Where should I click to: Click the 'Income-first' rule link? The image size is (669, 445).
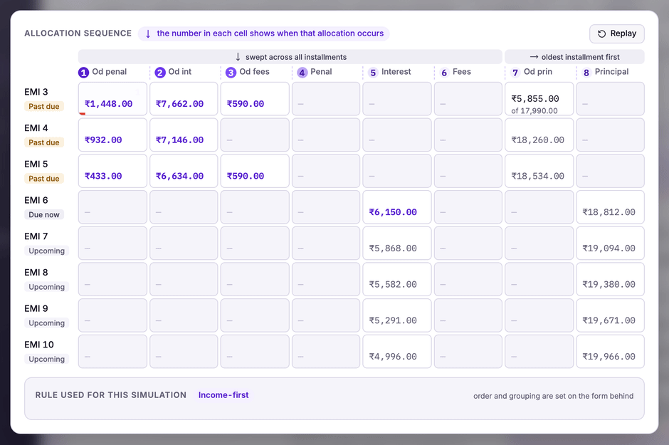coord(223,395)
